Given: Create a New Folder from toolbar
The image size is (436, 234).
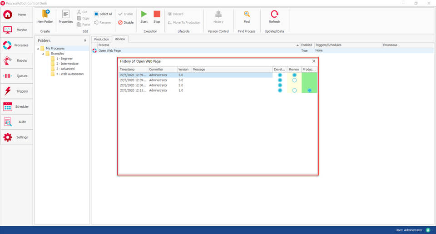Looking at the screenshot, I should tap(45, 17).
